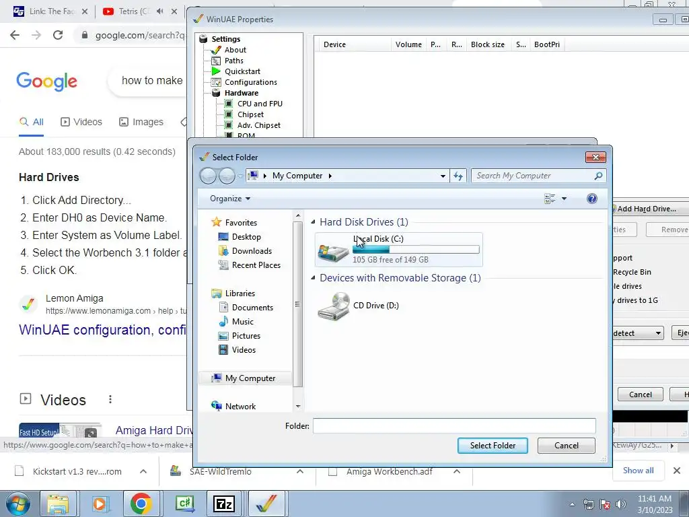Reload the Chrome page
Viewport: 689px width, 517px height.
coord(58,35)
